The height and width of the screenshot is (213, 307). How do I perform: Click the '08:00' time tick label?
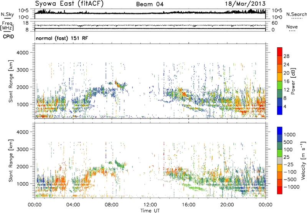[x=112, y=205]
